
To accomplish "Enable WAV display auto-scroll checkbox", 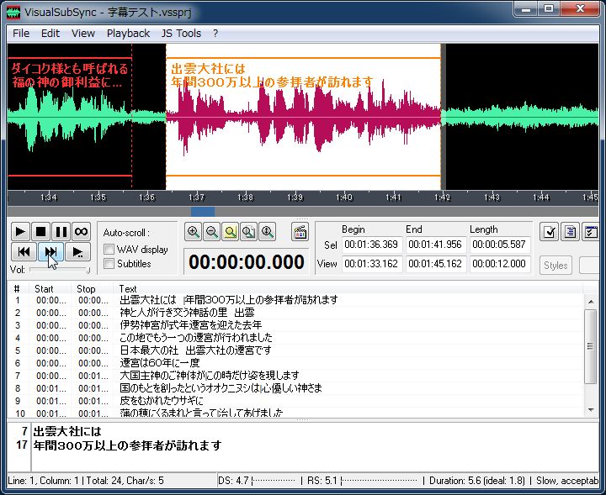I will coord(109,250).
